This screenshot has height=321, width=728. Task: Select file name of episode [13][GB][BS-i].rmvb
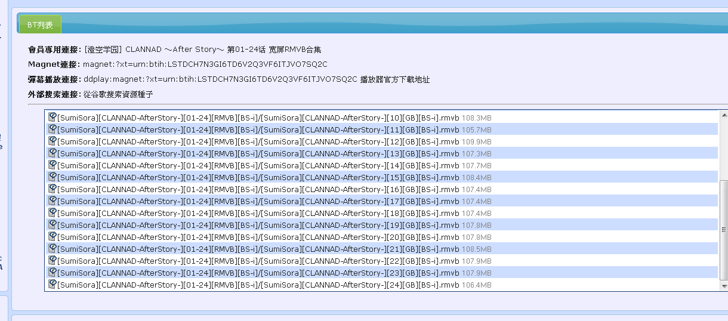(x=258, y=153)
